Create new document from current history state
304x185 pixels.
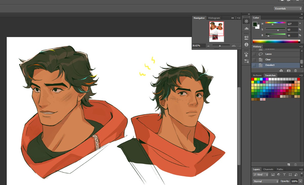coord(281,70)
